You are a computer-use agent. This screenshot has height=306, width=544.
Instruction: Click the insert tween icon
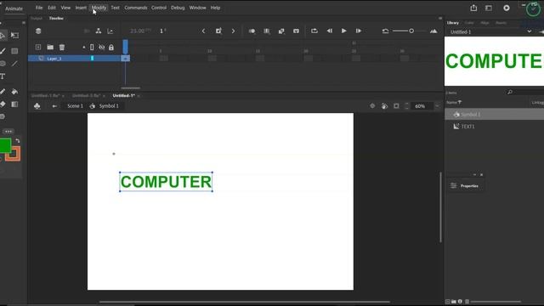coord(281,31)
